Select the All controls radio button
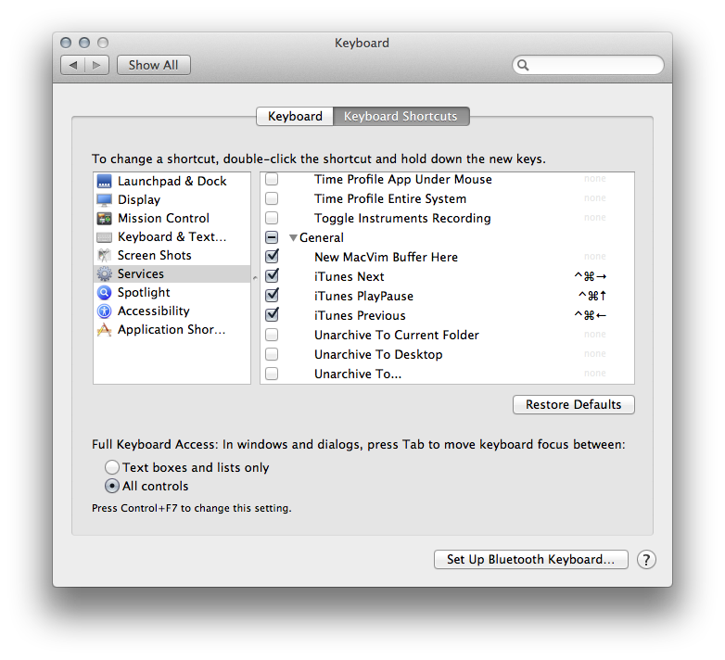The width and height of the screenshot is (725, 660). click(112, 486)
